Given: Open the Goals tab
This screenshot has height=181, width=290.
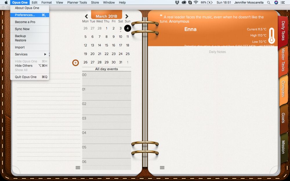Looking at the screenshot, I should point(283,118).
